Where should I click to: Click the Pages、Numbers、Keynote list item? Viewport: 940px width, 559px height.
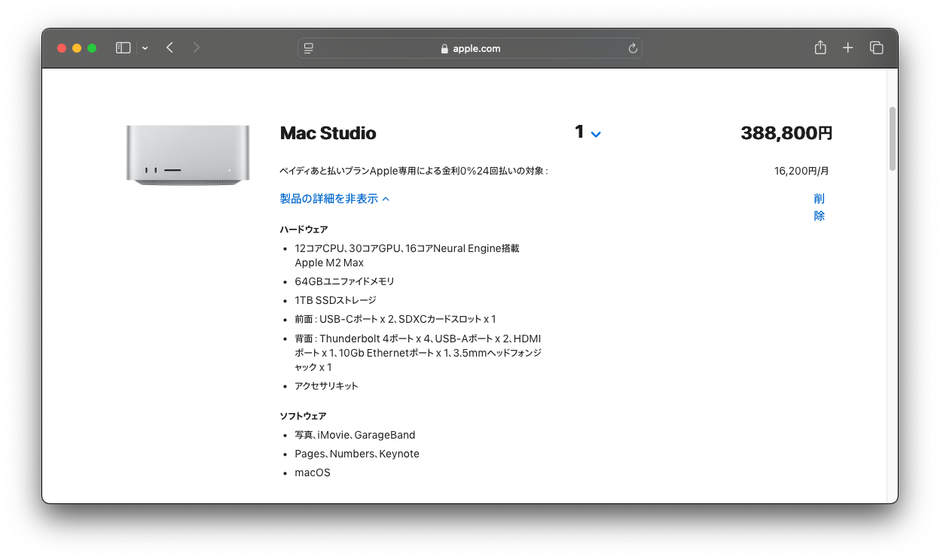(x=357, y=454)
